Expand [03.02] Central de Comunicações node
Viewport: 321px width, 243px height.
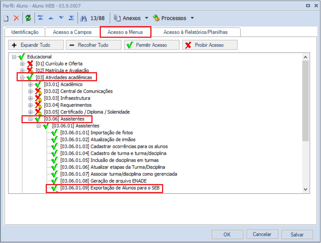[30, 91]
